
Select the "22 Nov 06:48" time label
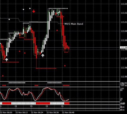(68, 112)
